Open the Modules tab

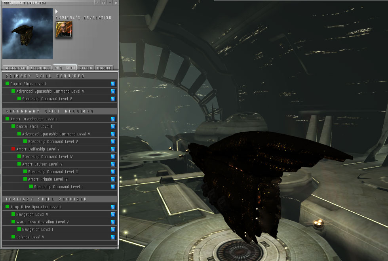point(104,68)
